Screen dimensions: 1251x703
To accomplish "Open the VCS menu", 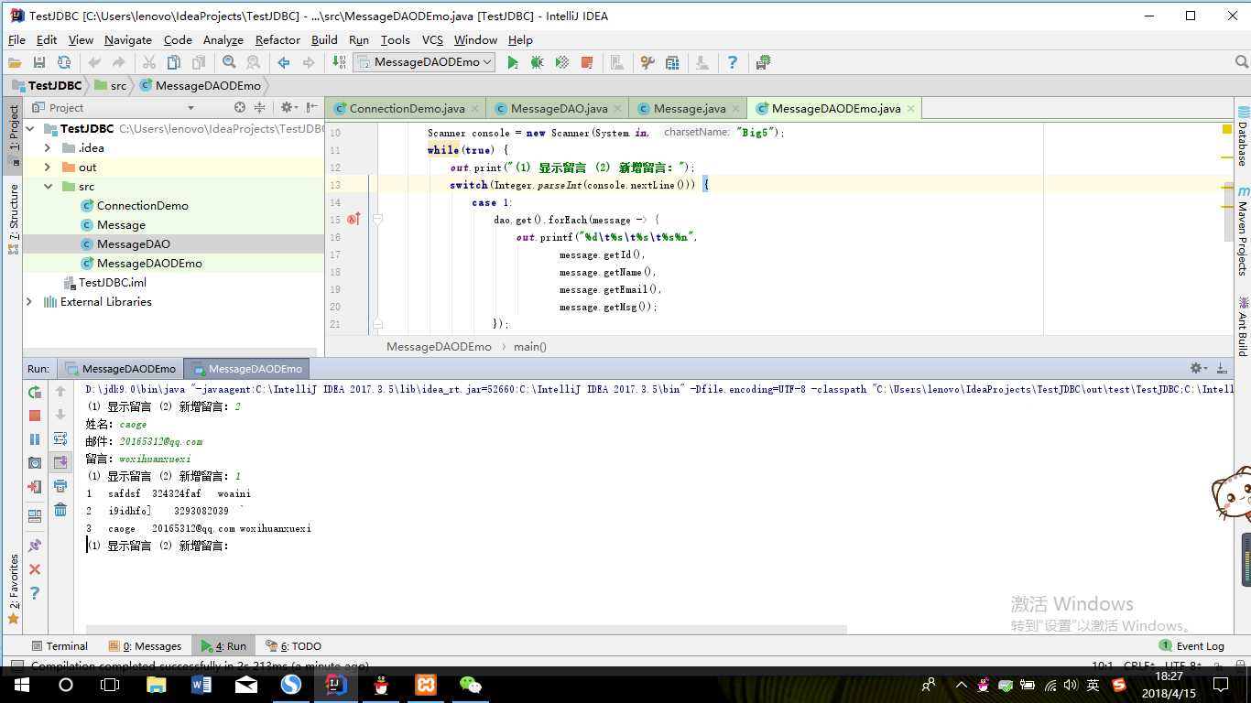I will [432, 39].
